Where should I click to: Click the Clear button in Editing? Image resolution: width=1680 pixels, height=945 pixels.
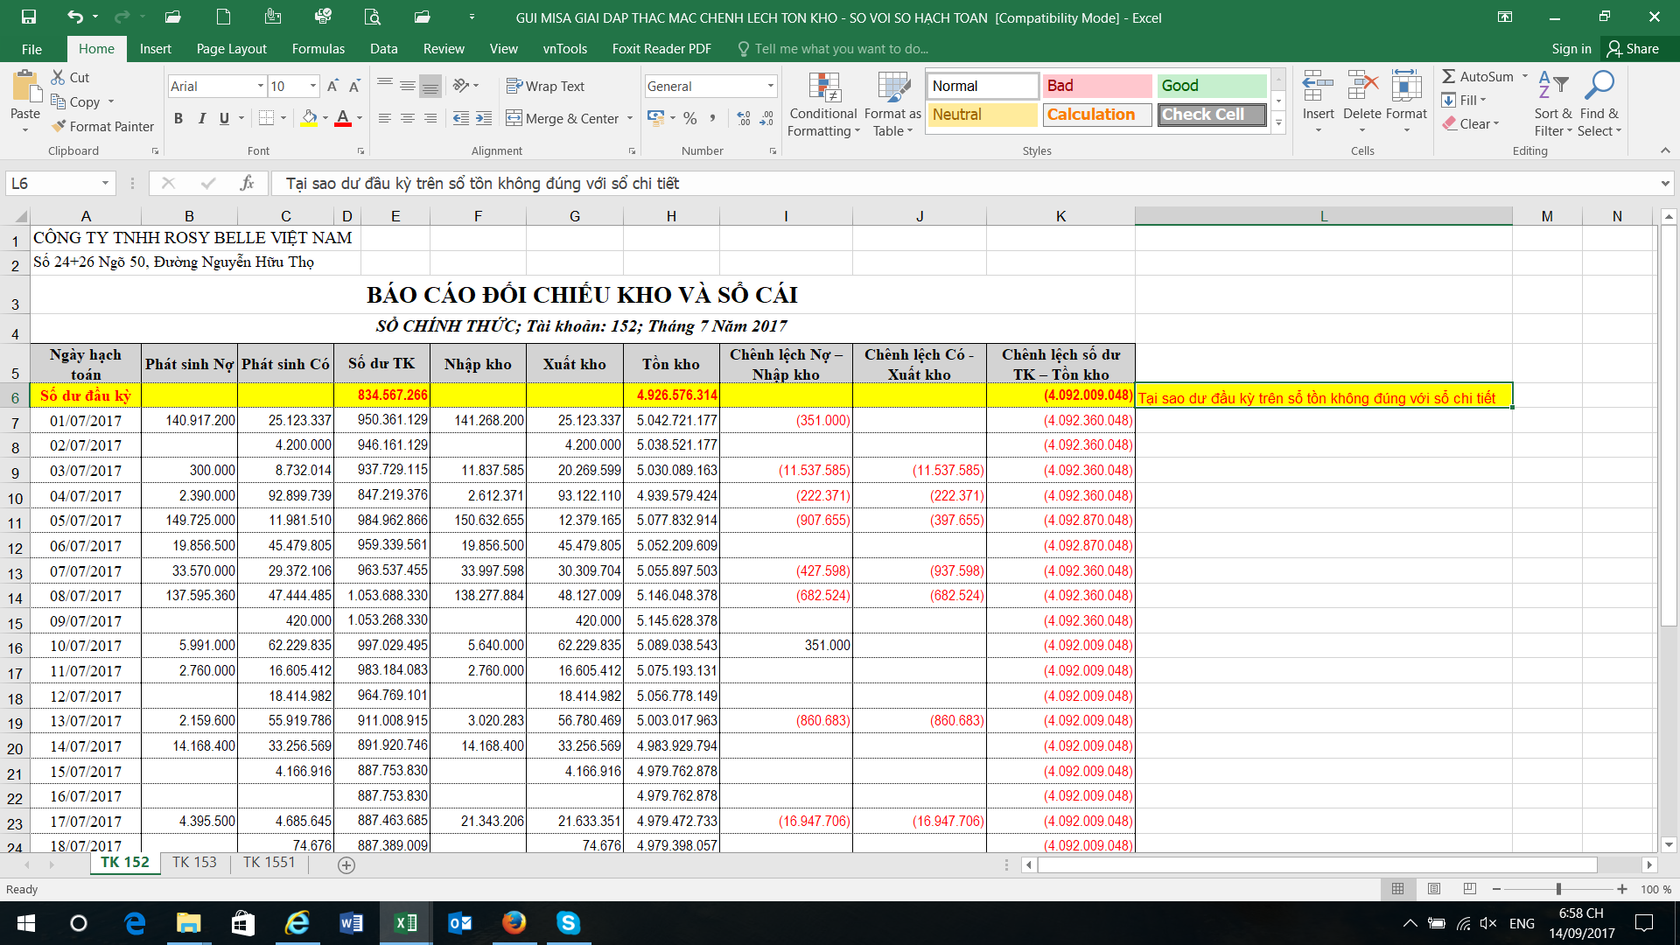pos(1472,123)
